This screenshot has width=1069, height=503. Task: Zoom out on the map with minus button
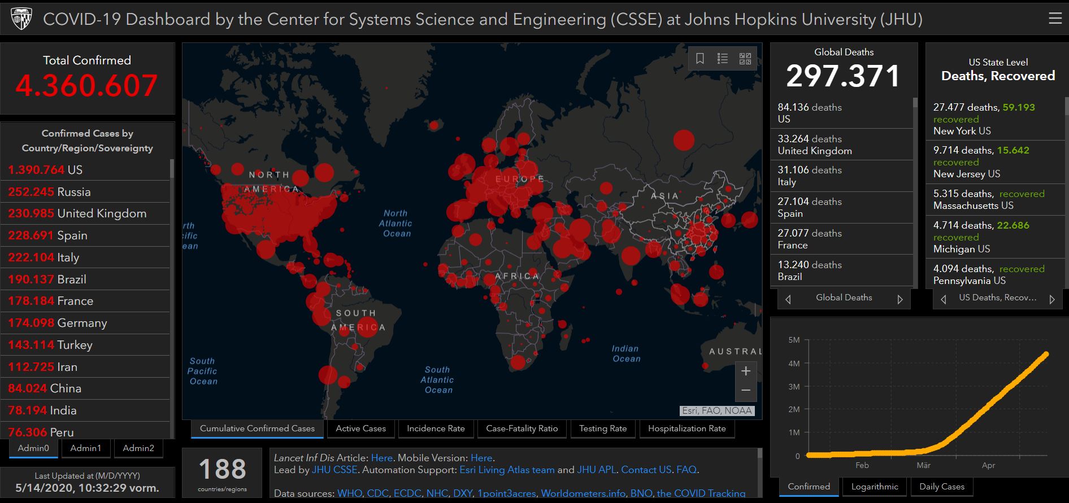tap(745, 391)
